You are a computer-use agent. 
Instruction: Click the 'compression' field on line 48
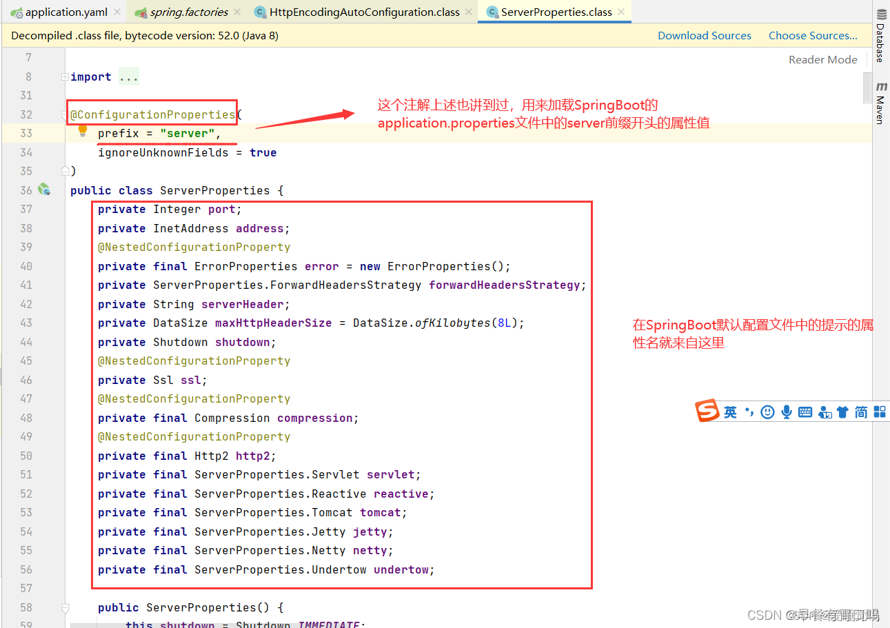(x=314, y=418)
